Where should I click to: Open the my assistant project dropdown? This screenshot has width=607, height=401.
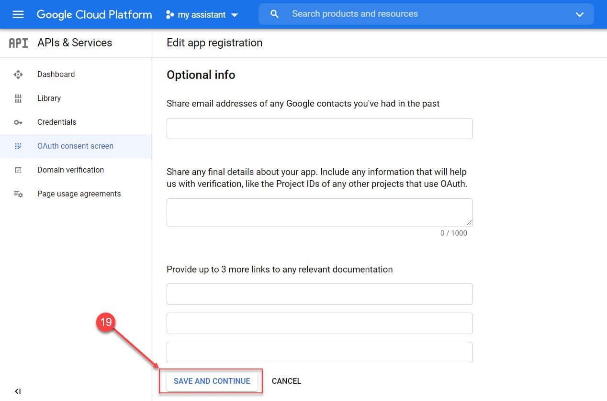202,14
